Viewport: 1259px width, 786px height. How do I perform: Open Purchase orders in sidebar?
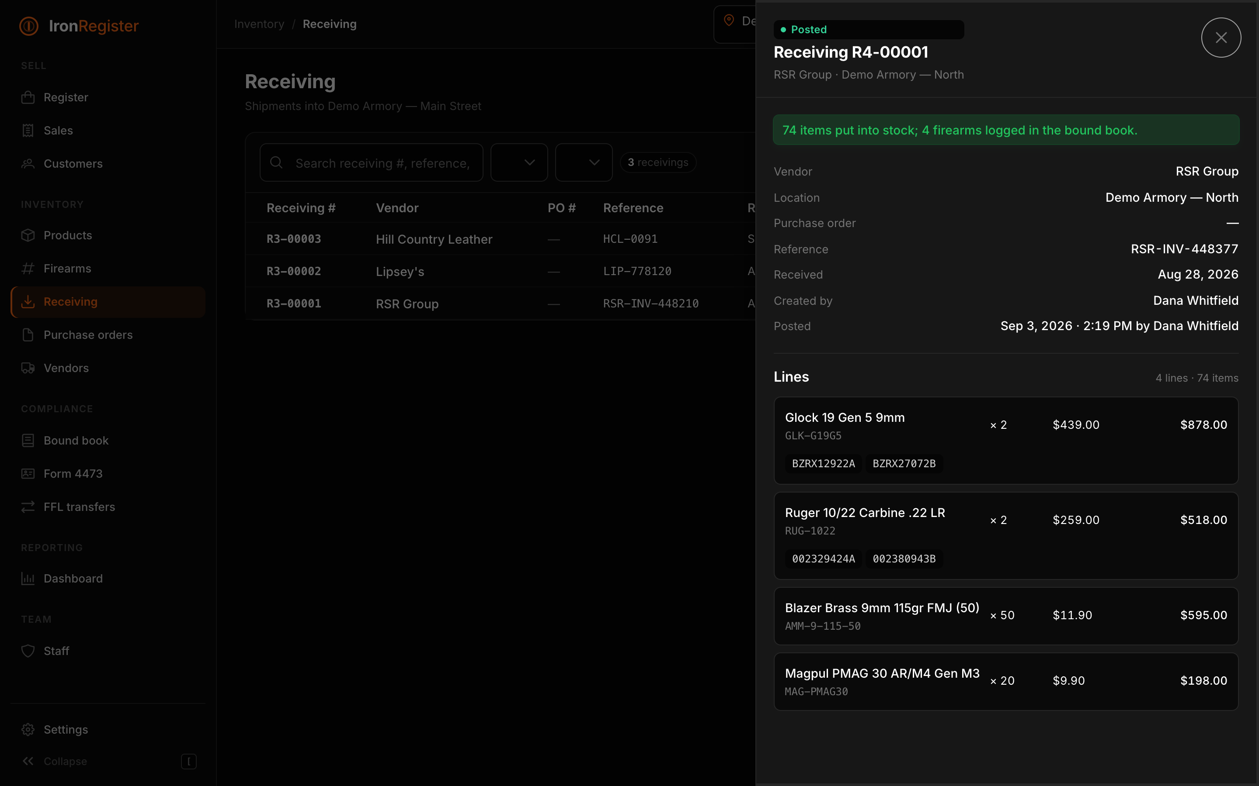pyautogui.click(x=108, y=335)
